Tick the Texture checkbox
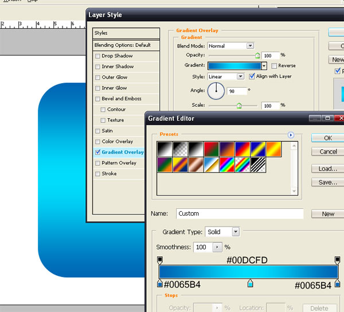 coord(103,120)
